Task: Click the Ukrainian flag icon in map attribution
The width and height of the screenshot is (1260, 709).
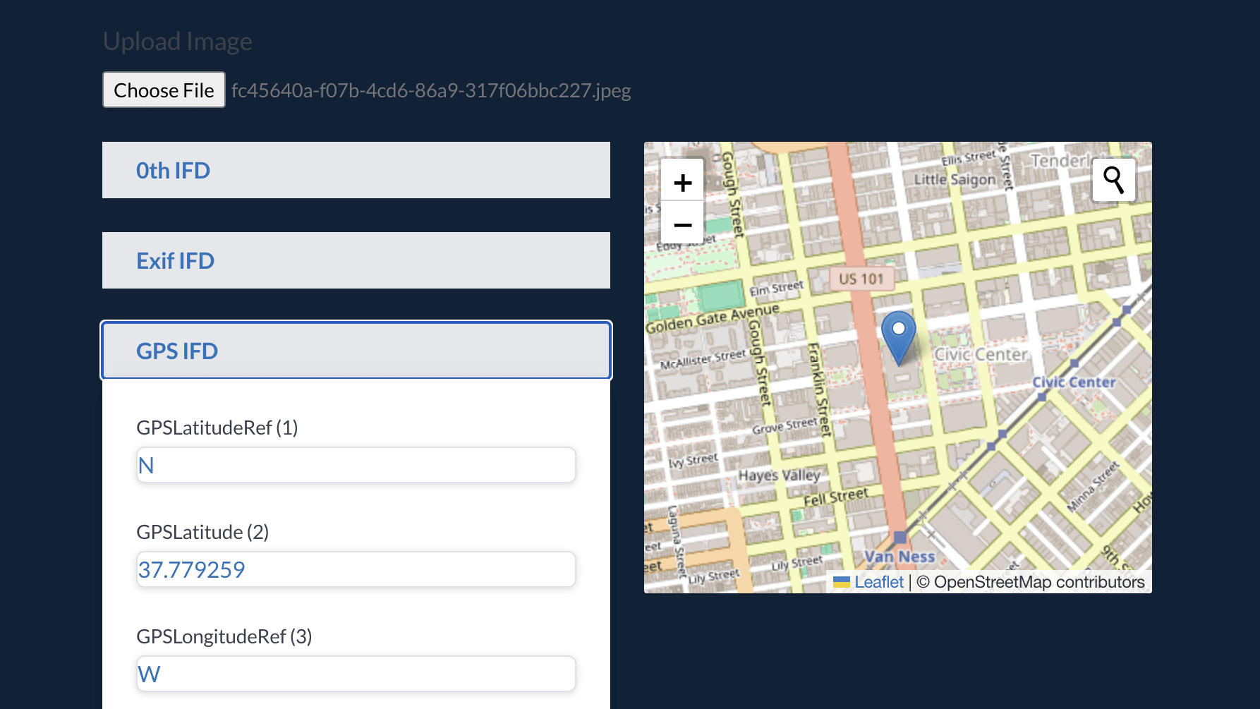Action: [x=842, y=581]
